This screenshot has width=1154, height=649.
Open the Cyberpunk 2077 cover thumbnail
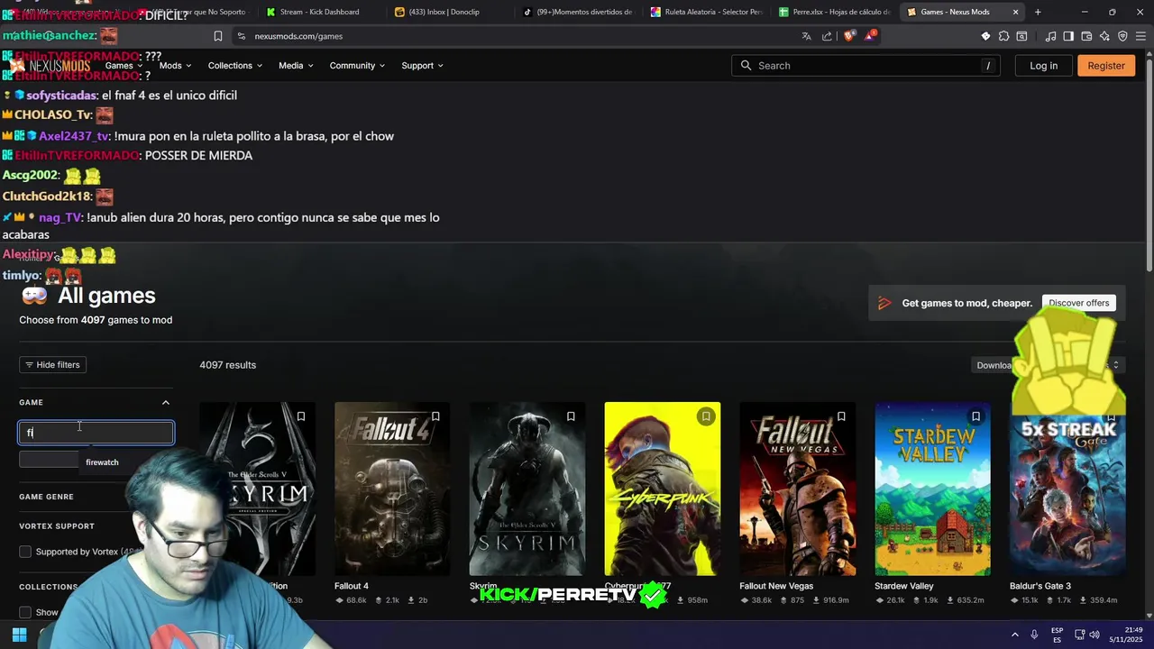pyautogui.click(x=662, y=489)
